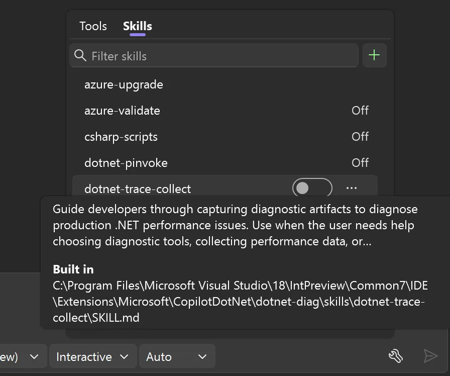Focus the Filter skills search field
This screenshot has height=376, width=450.
[x=214, y=55]
